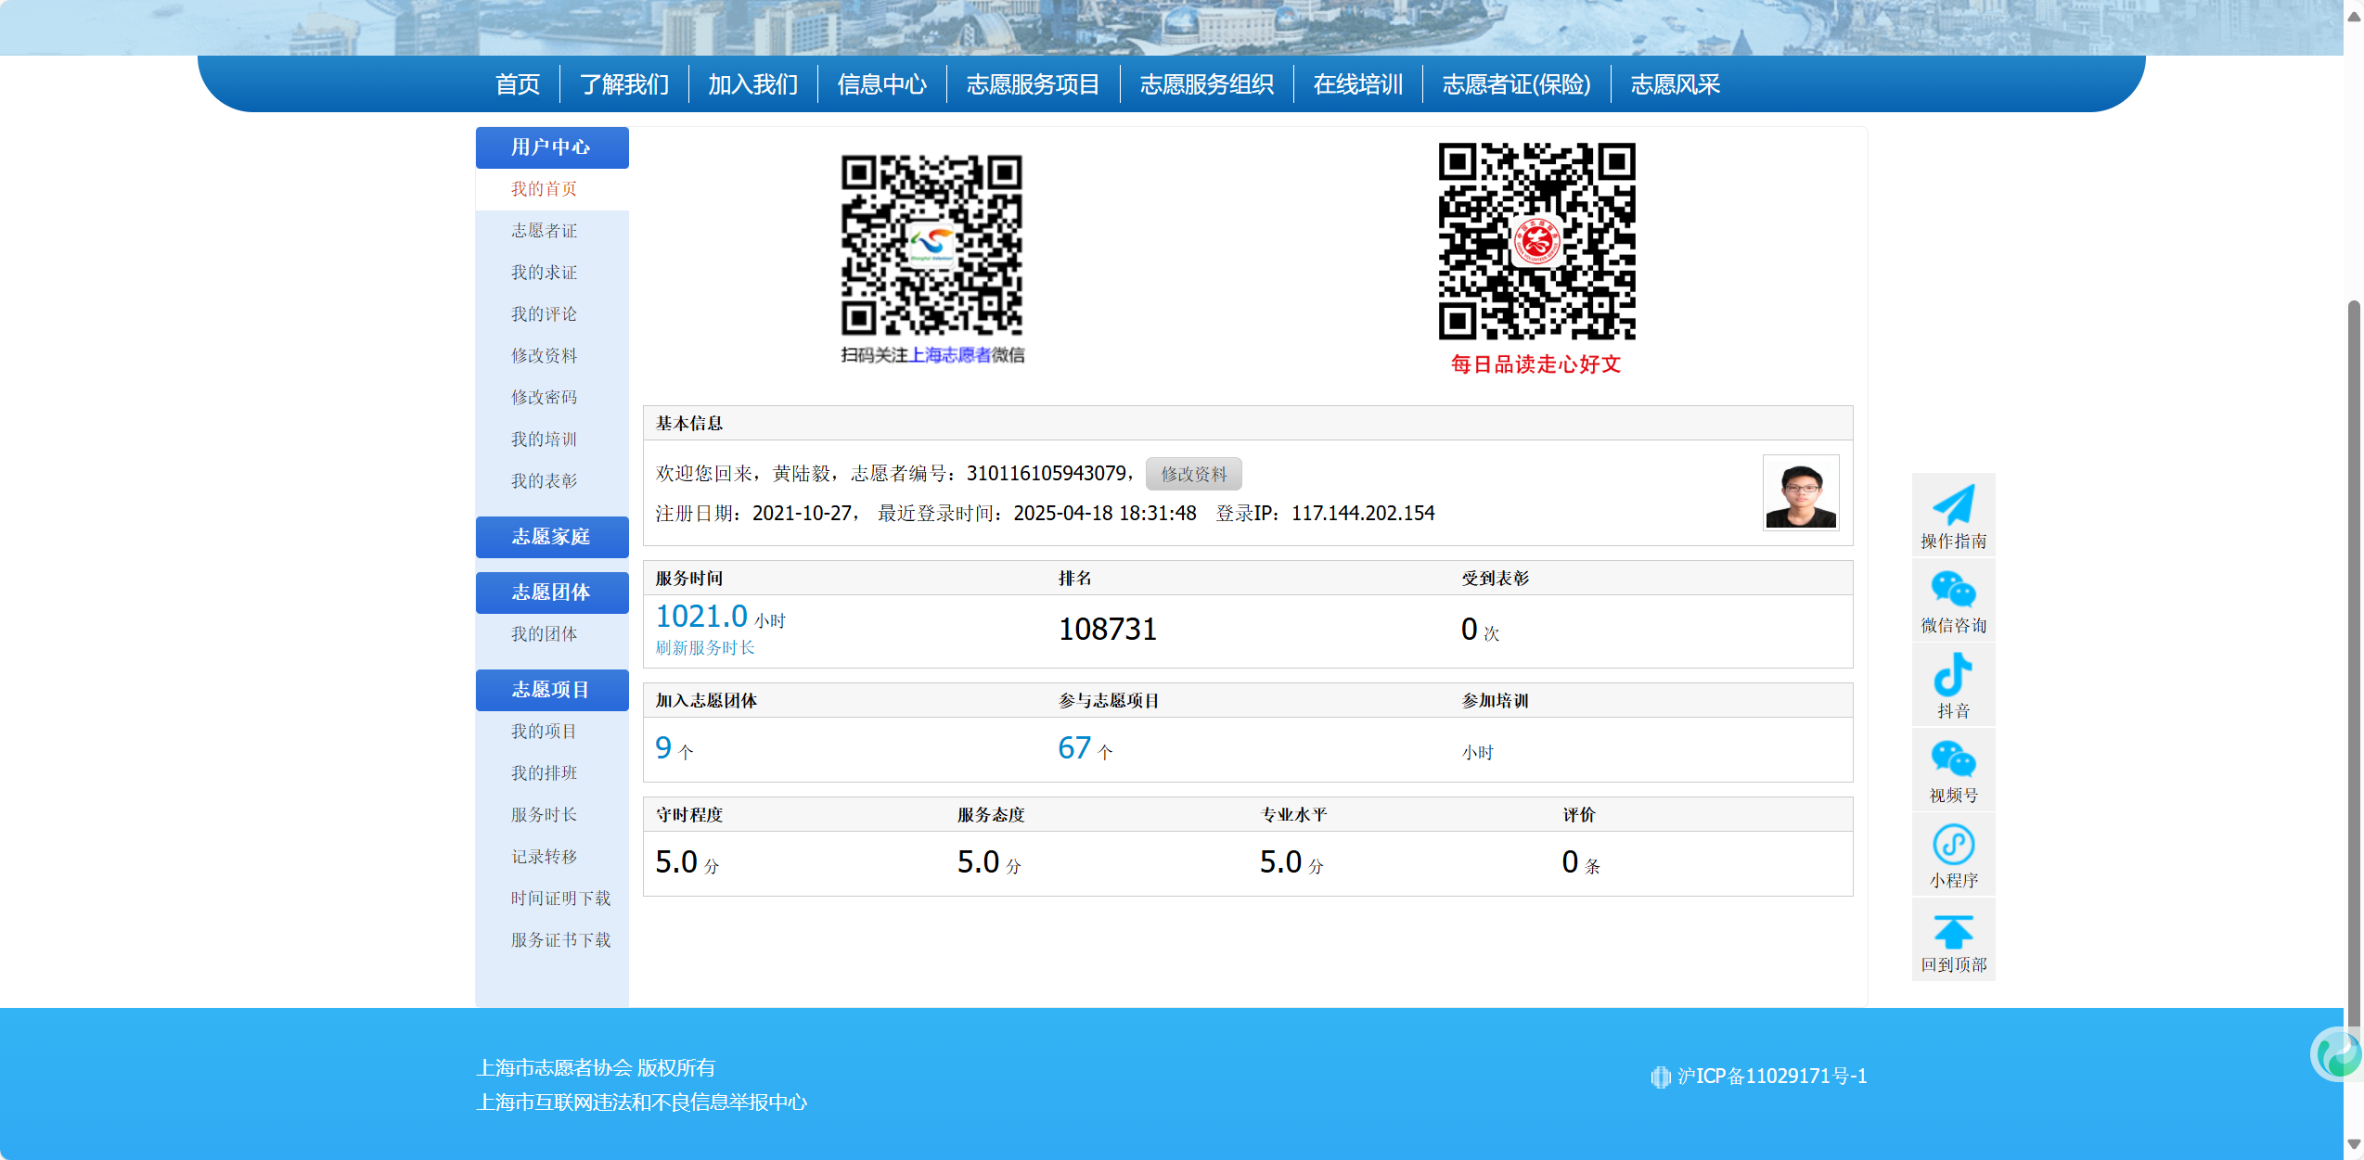Click the 操作指南 paper plane icon

(1953, 505)
